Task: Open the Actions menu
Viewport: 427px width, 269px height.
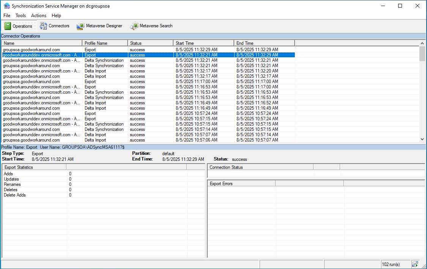Action: point(39,16)
